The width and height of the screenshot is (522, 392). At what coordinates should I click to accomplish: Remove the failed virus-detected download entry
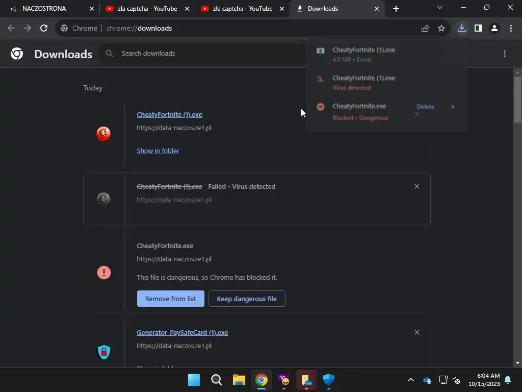tap(417, 186)
